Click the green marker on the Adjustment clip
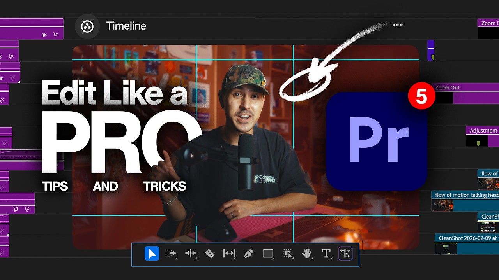 point(478,143)
